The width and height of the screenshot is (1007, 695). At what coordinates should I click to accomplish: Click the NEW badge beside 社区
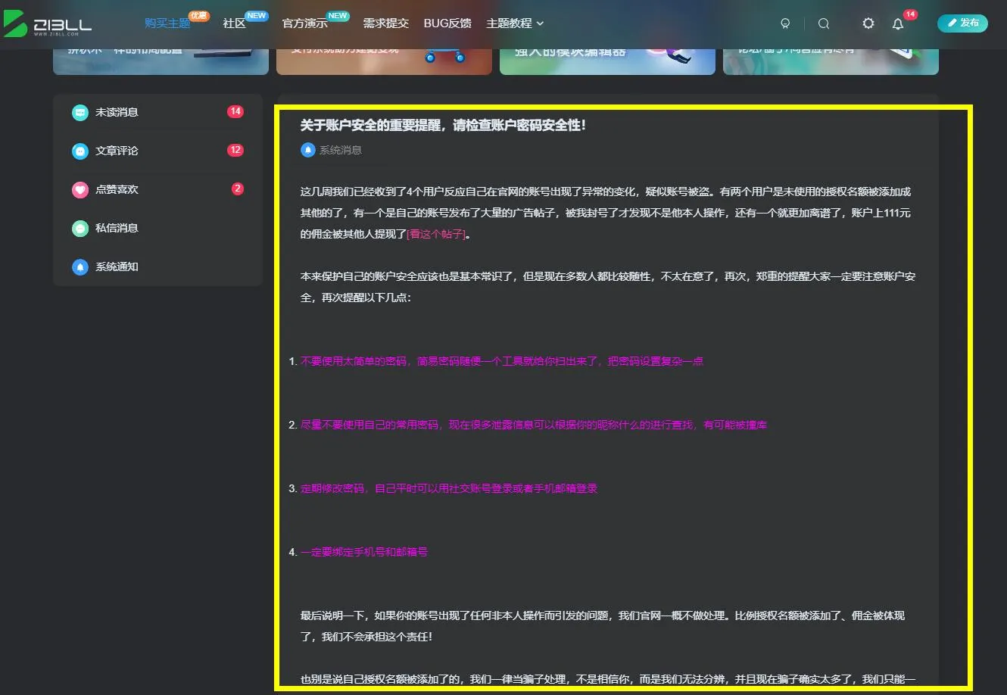[x=257, y=15]
